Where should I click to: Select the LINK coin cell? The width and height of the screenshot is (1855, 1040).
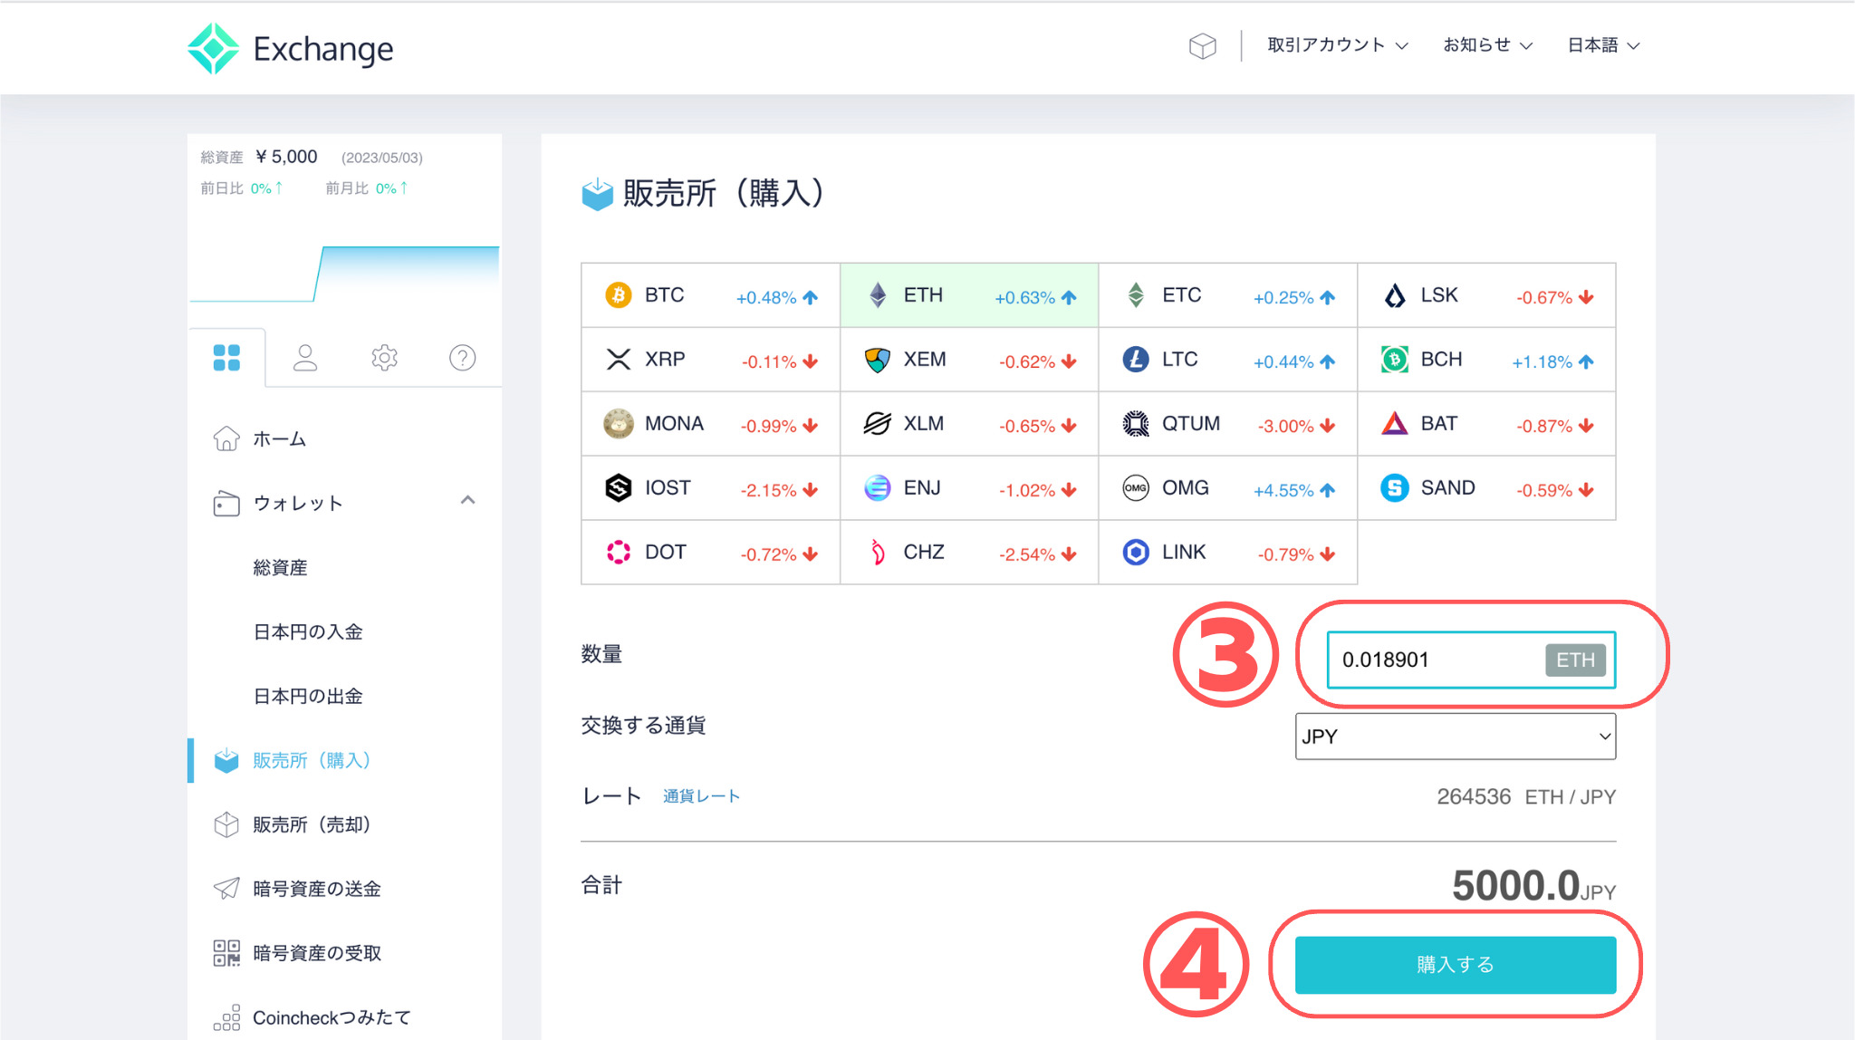pyautogui.click(x=1228, y=553)
